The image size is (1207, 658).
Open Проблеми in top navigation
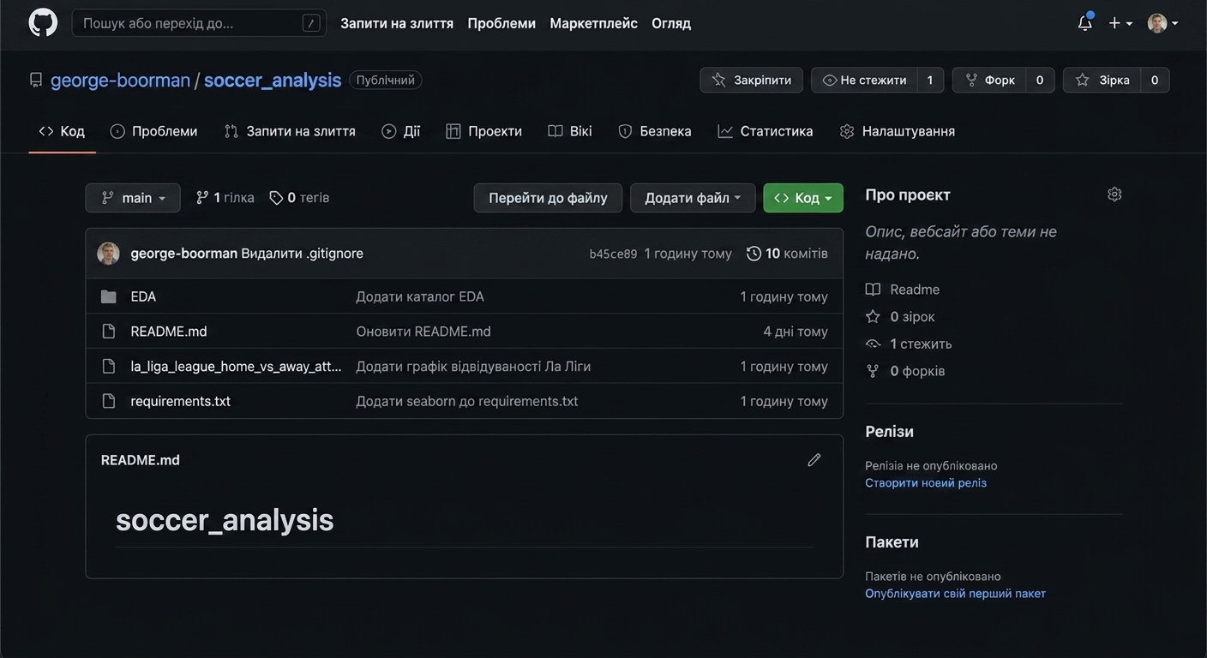(501, 23)
